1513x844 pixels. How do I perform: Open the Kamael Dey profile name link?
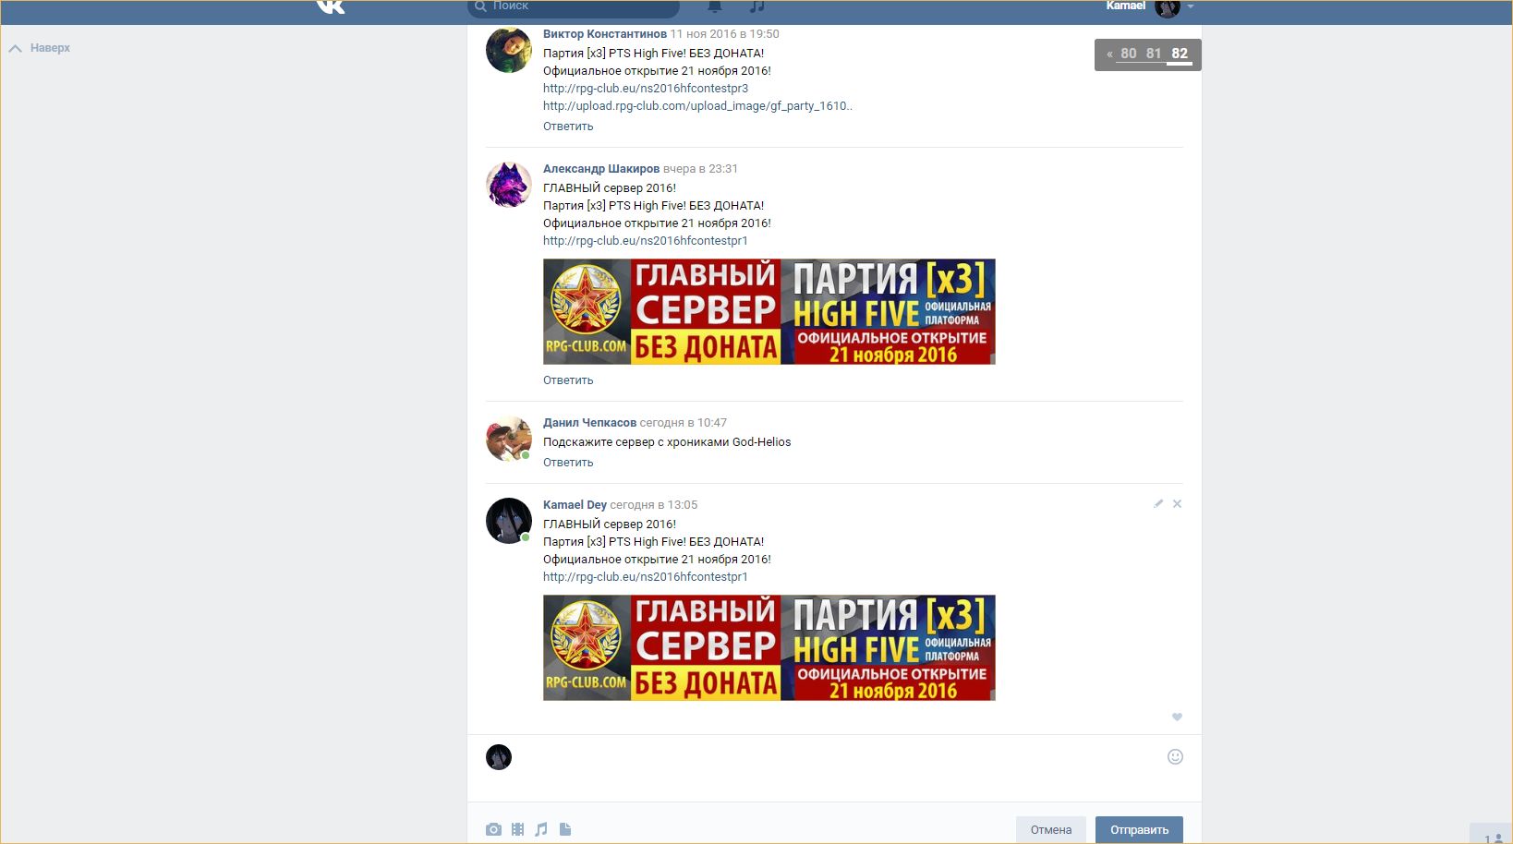pos(575,505)
